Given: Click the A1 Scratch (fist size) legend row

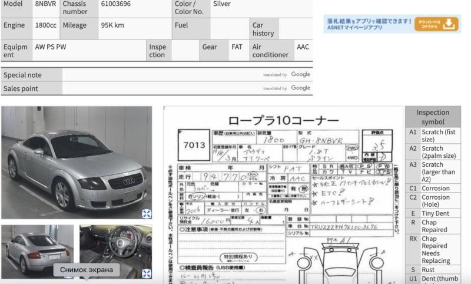Looking at the screenshot, I should (x=433, y=136).
